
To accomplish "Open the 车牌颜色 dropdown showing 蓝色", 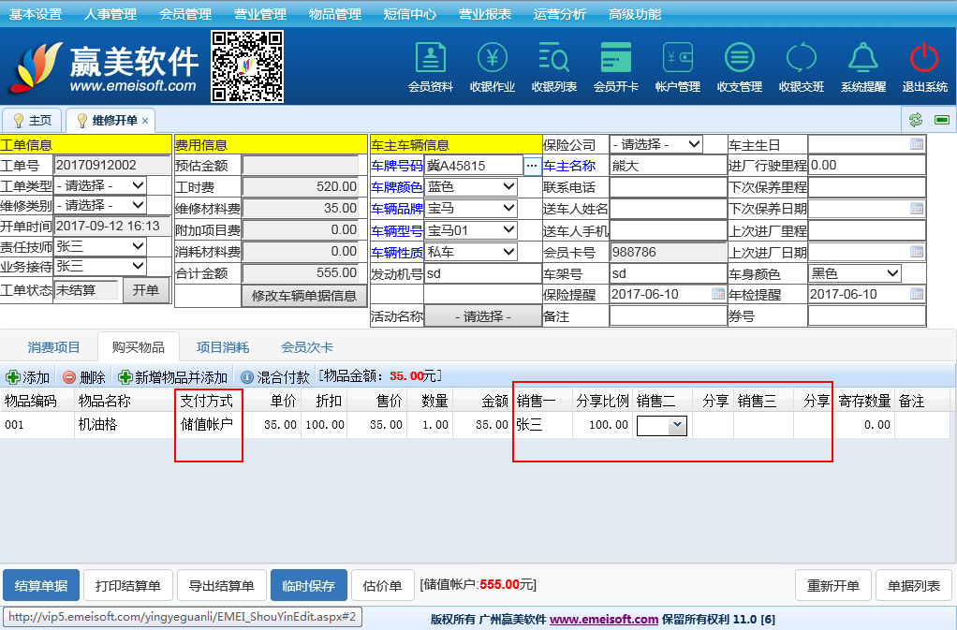I will click(508, 186).
